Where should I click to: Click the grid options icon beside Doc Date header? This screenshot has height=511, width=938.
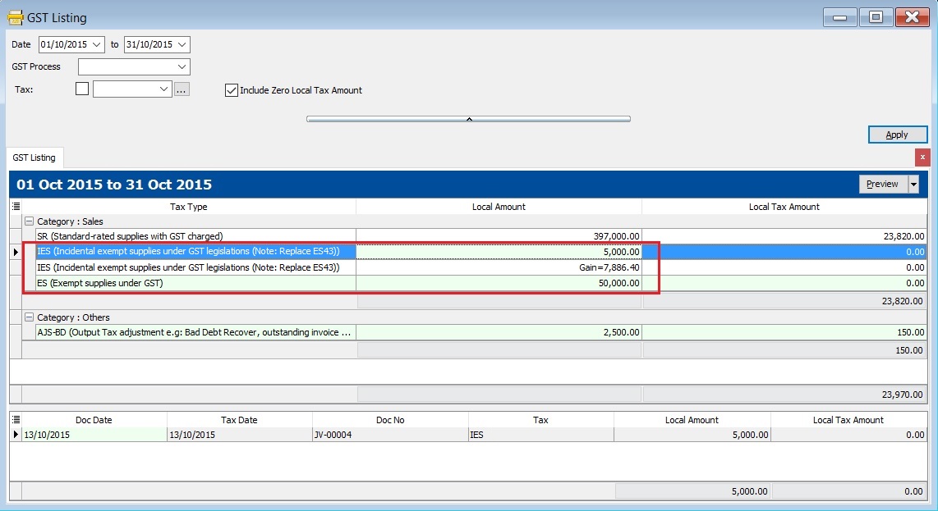click(x=16, y=420)
